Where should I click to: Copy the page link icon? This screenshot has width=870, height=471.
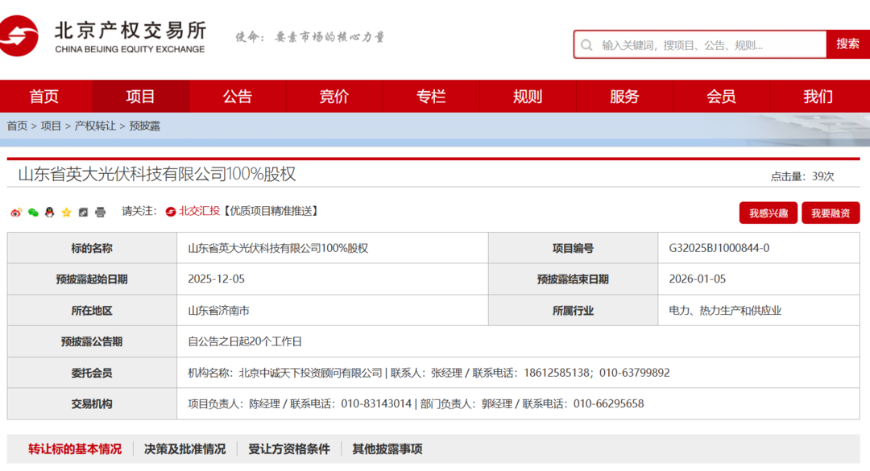coord(82,212)
